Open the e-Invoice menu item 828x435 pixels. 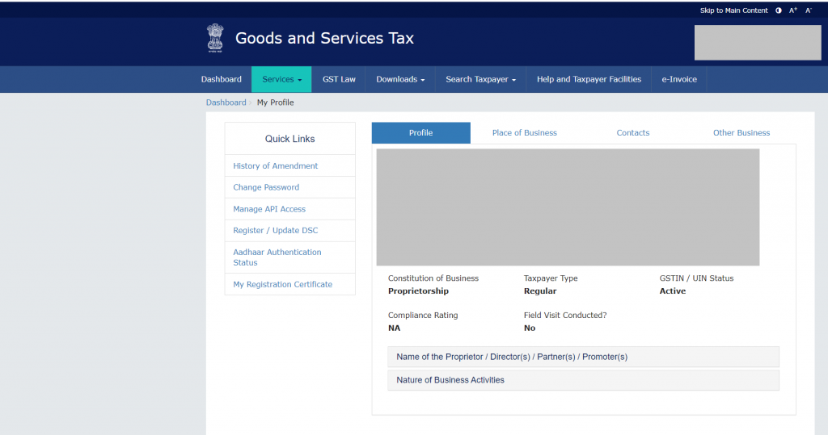(679, 79)
